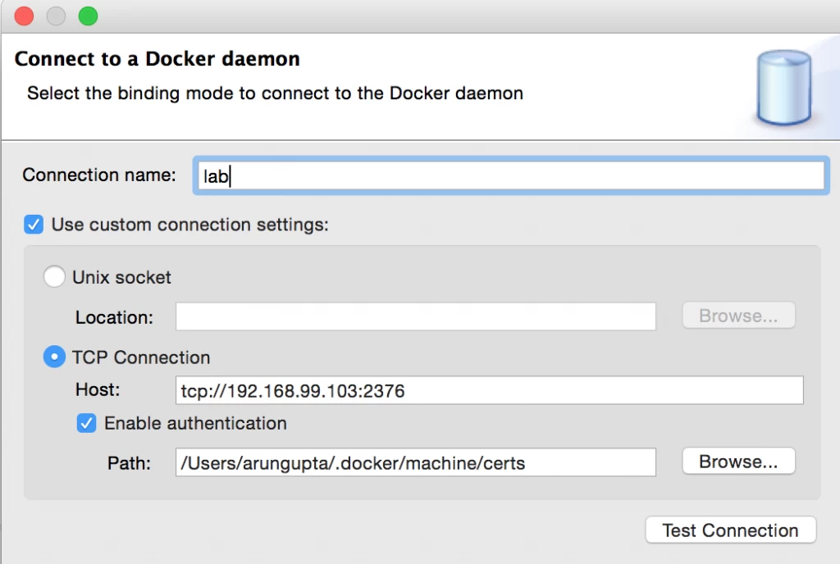Click the 'Select the binding mode' description text
Viewport: 840px width, 564px height.
point(275,93)
